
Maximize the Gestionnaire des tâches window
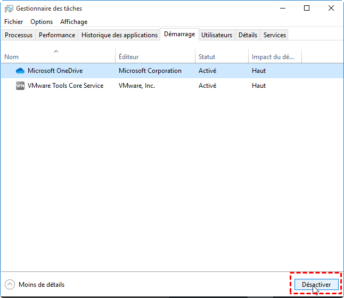pyautogui.click(x=307, y=9)
